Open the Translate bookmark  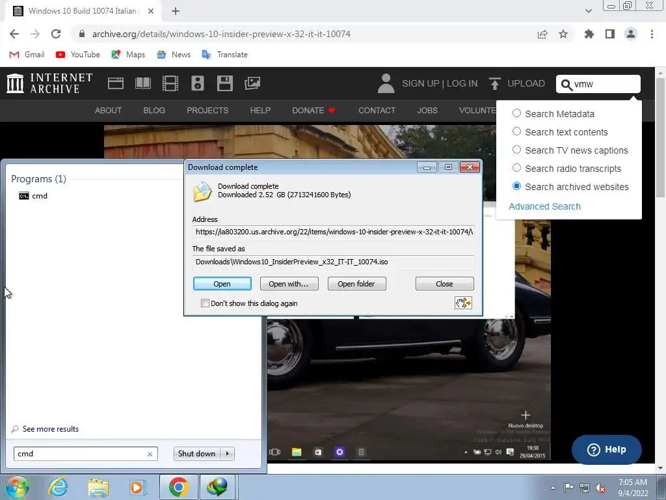click(x=224, y=55)
